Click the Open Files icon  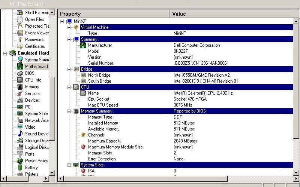point(20,19)
